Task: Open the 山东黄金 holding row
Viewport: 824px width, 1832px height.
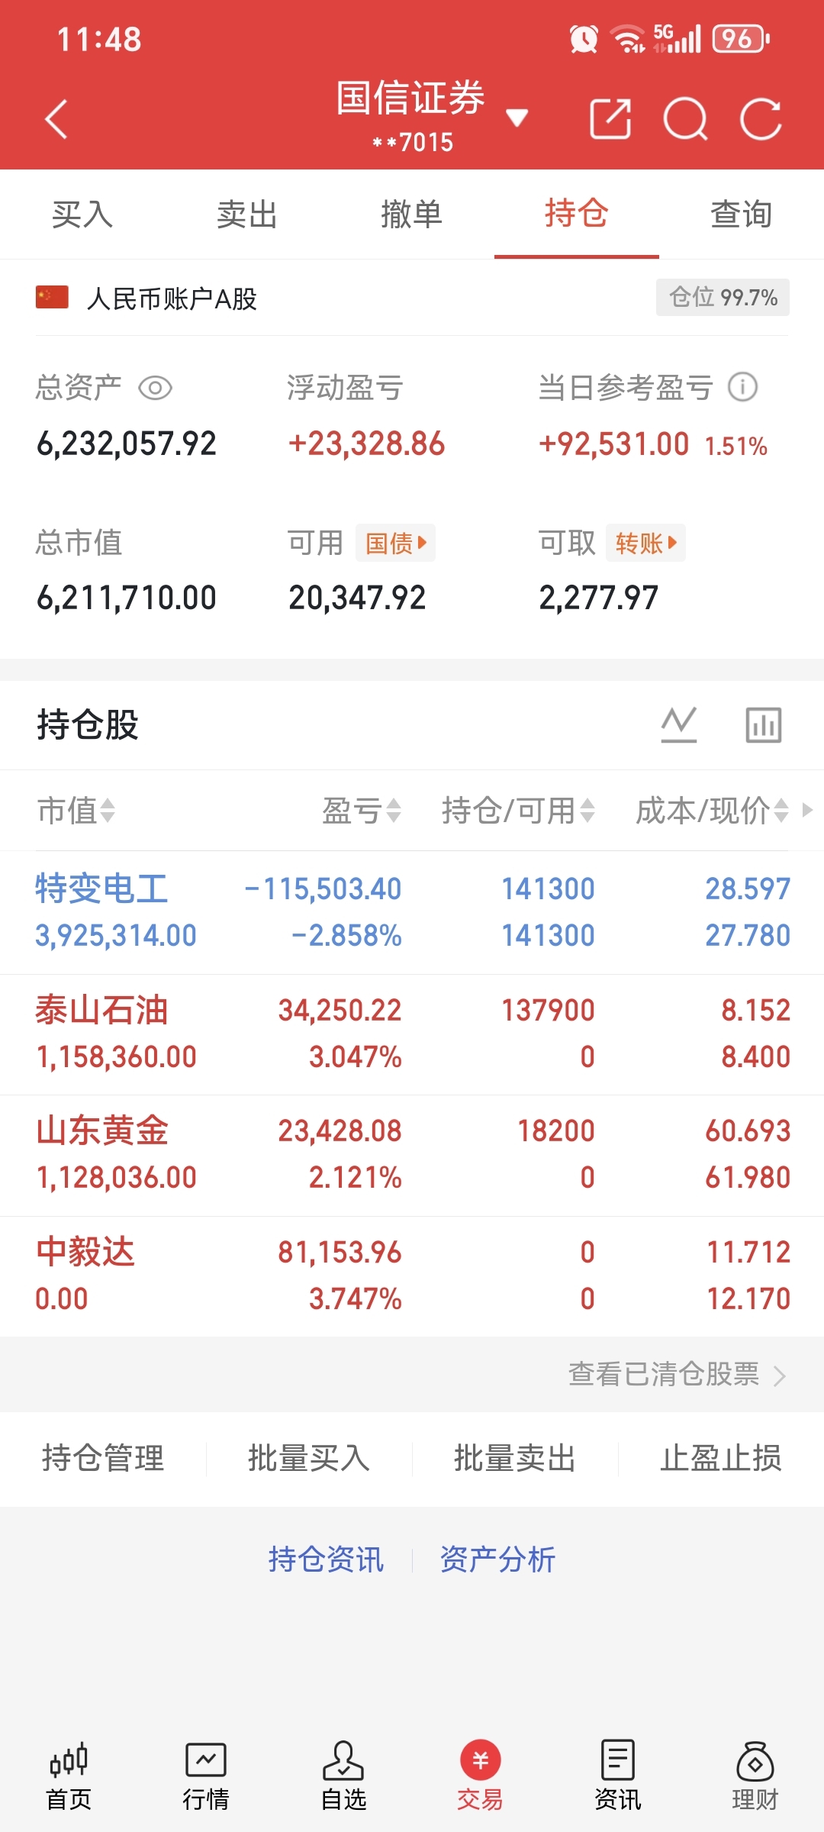Action: pyautogui.click(x=412, y=1155)
